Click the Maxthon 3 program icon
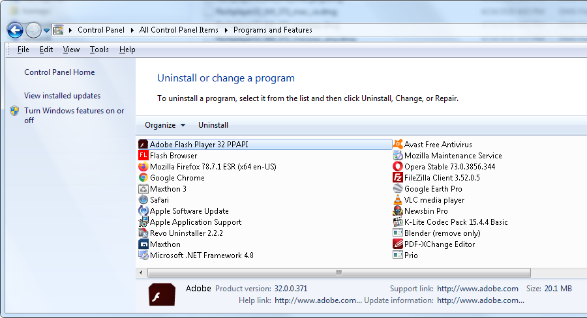587x318 pixels. (x=143, y=188)
